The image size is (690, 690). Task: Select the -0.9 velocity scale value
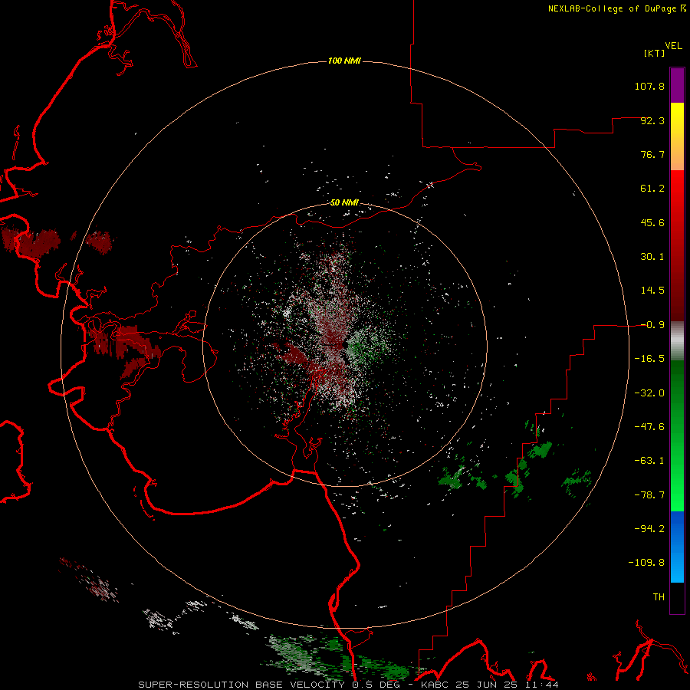click(x=652, y=325)
